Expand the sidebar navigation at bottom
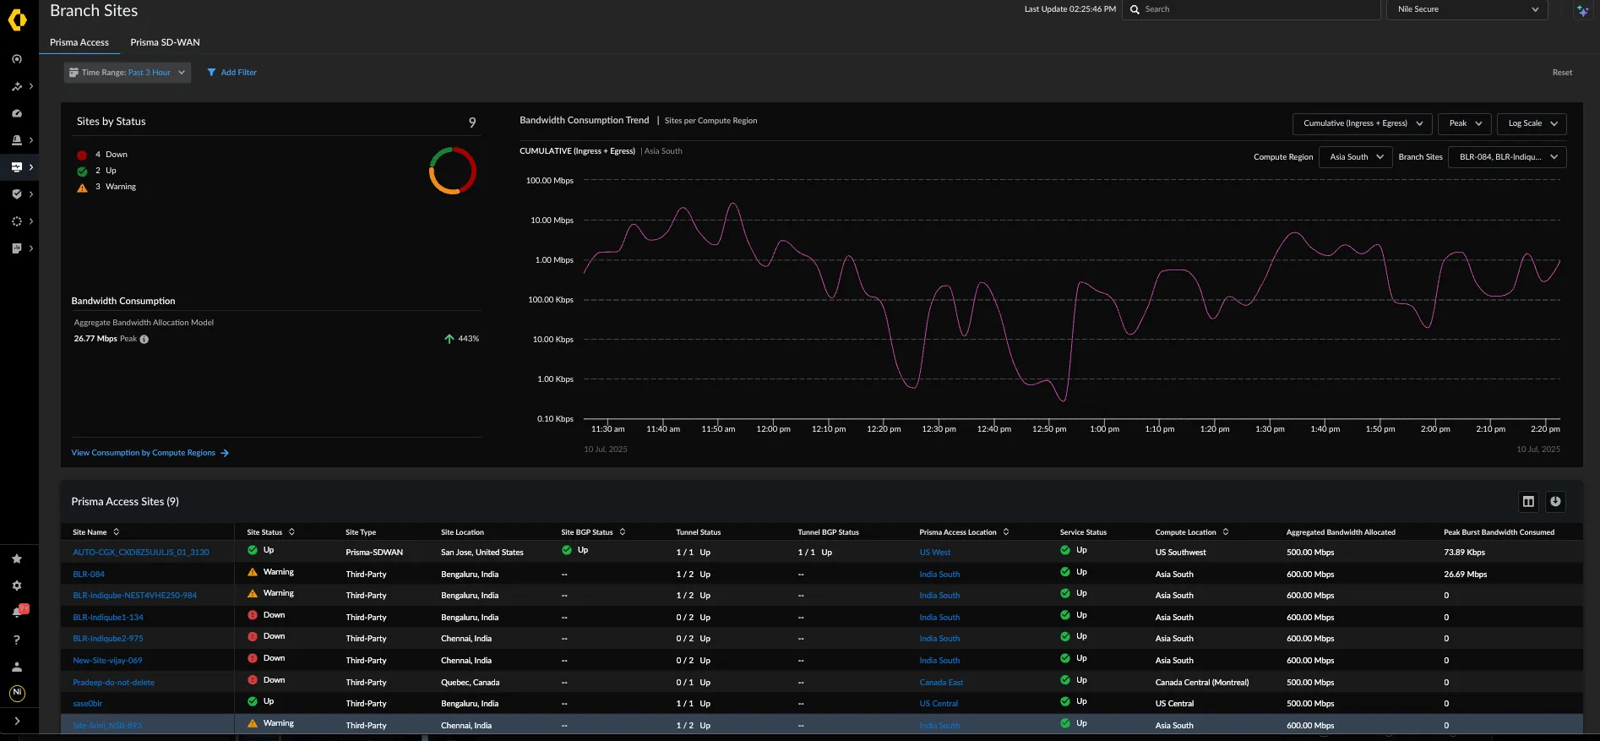1600x741 pixels. tap(17, 721)
